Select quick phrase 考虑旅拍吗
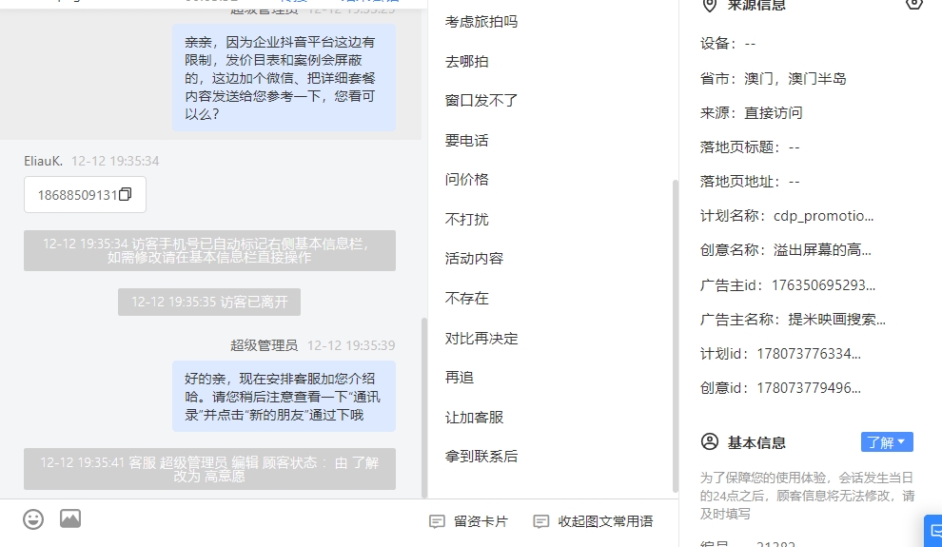 [x=481, y=22]
